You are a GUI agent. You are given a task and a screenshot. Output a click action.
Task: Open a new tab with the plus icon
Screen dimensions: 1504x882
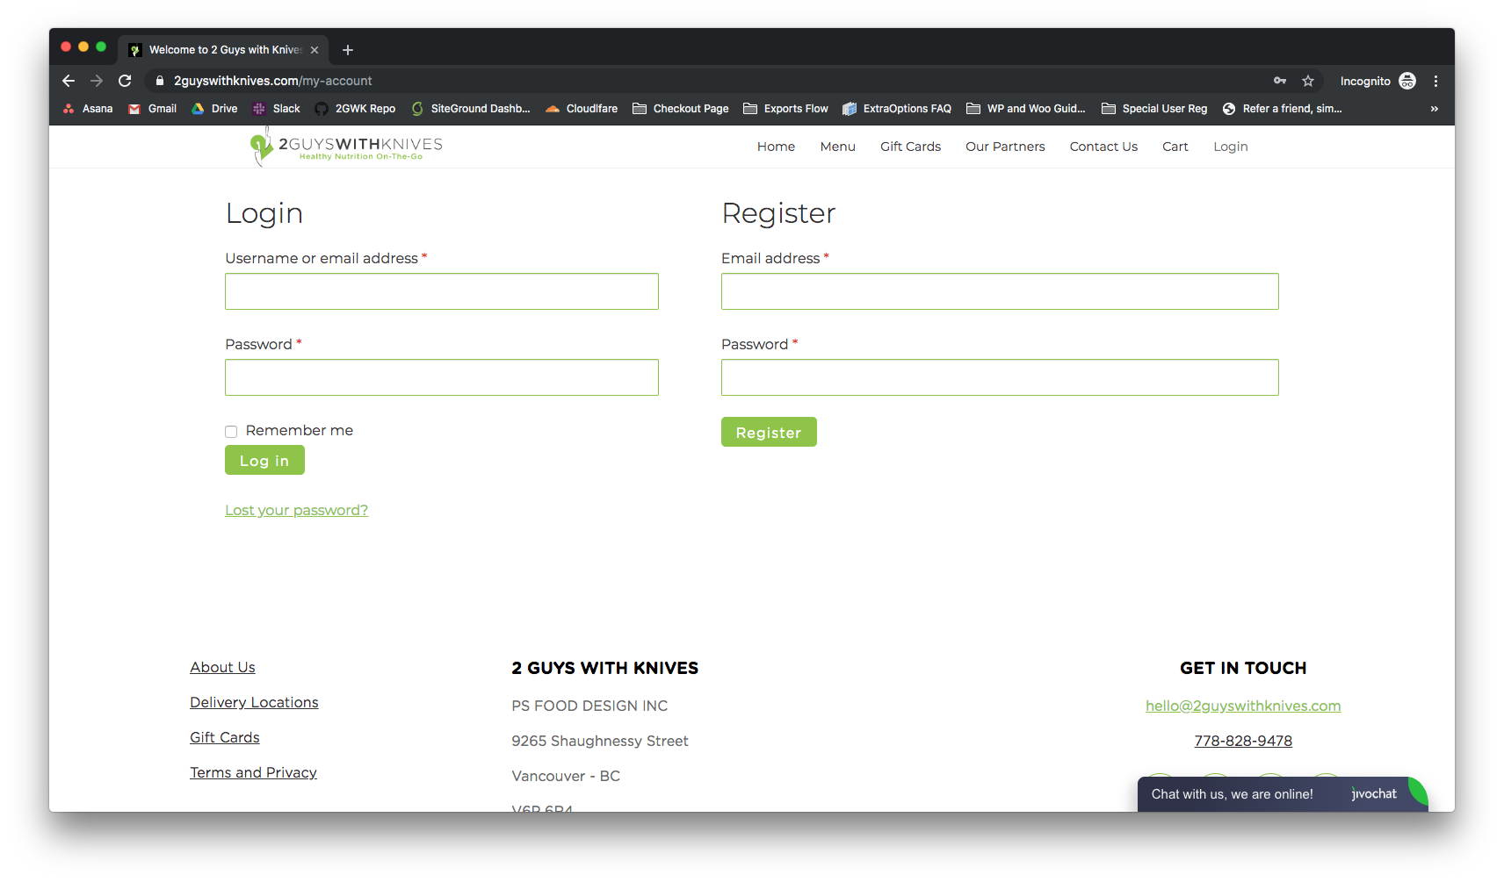coord(348,50)
